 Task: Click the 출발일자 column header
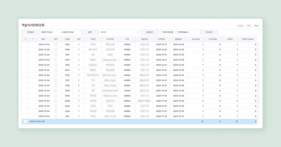click(x=178, y=39)
